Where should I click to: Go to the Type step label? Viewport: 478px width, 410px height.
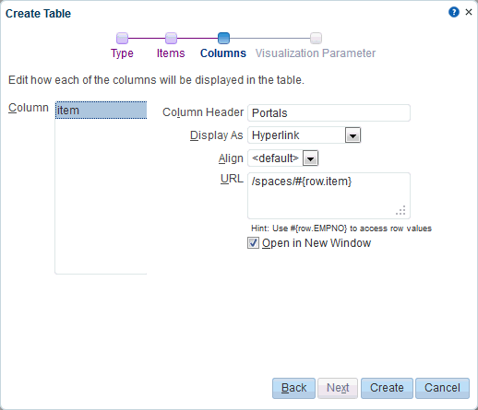tap(122, 53)
